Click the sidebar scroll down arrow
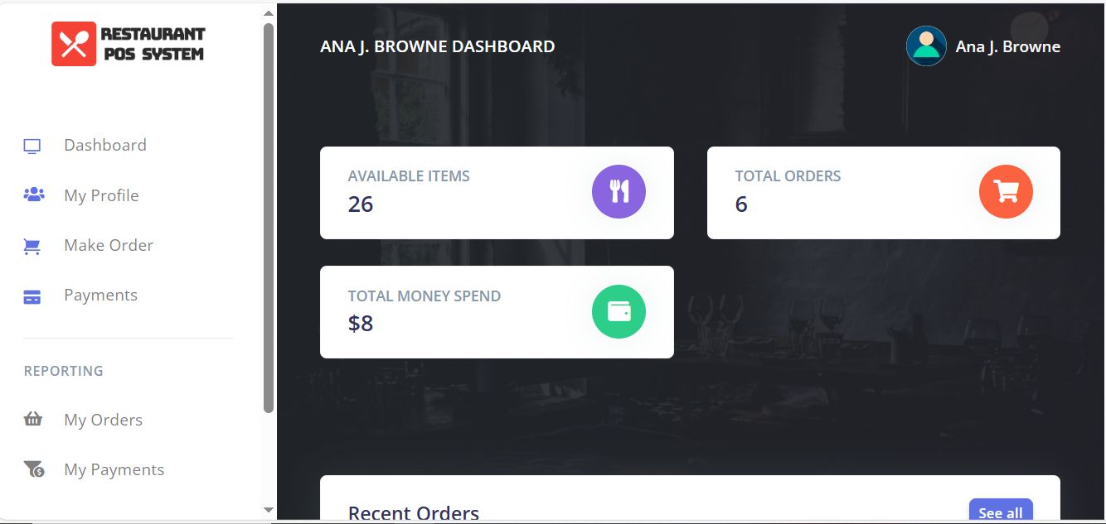 tap(268, 510)
